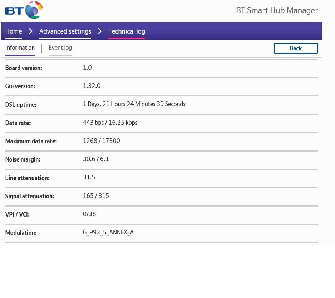Click the BT logo icon
This screenshot has width=335, height=298.
pyautogui.click(x=24, y=10)
